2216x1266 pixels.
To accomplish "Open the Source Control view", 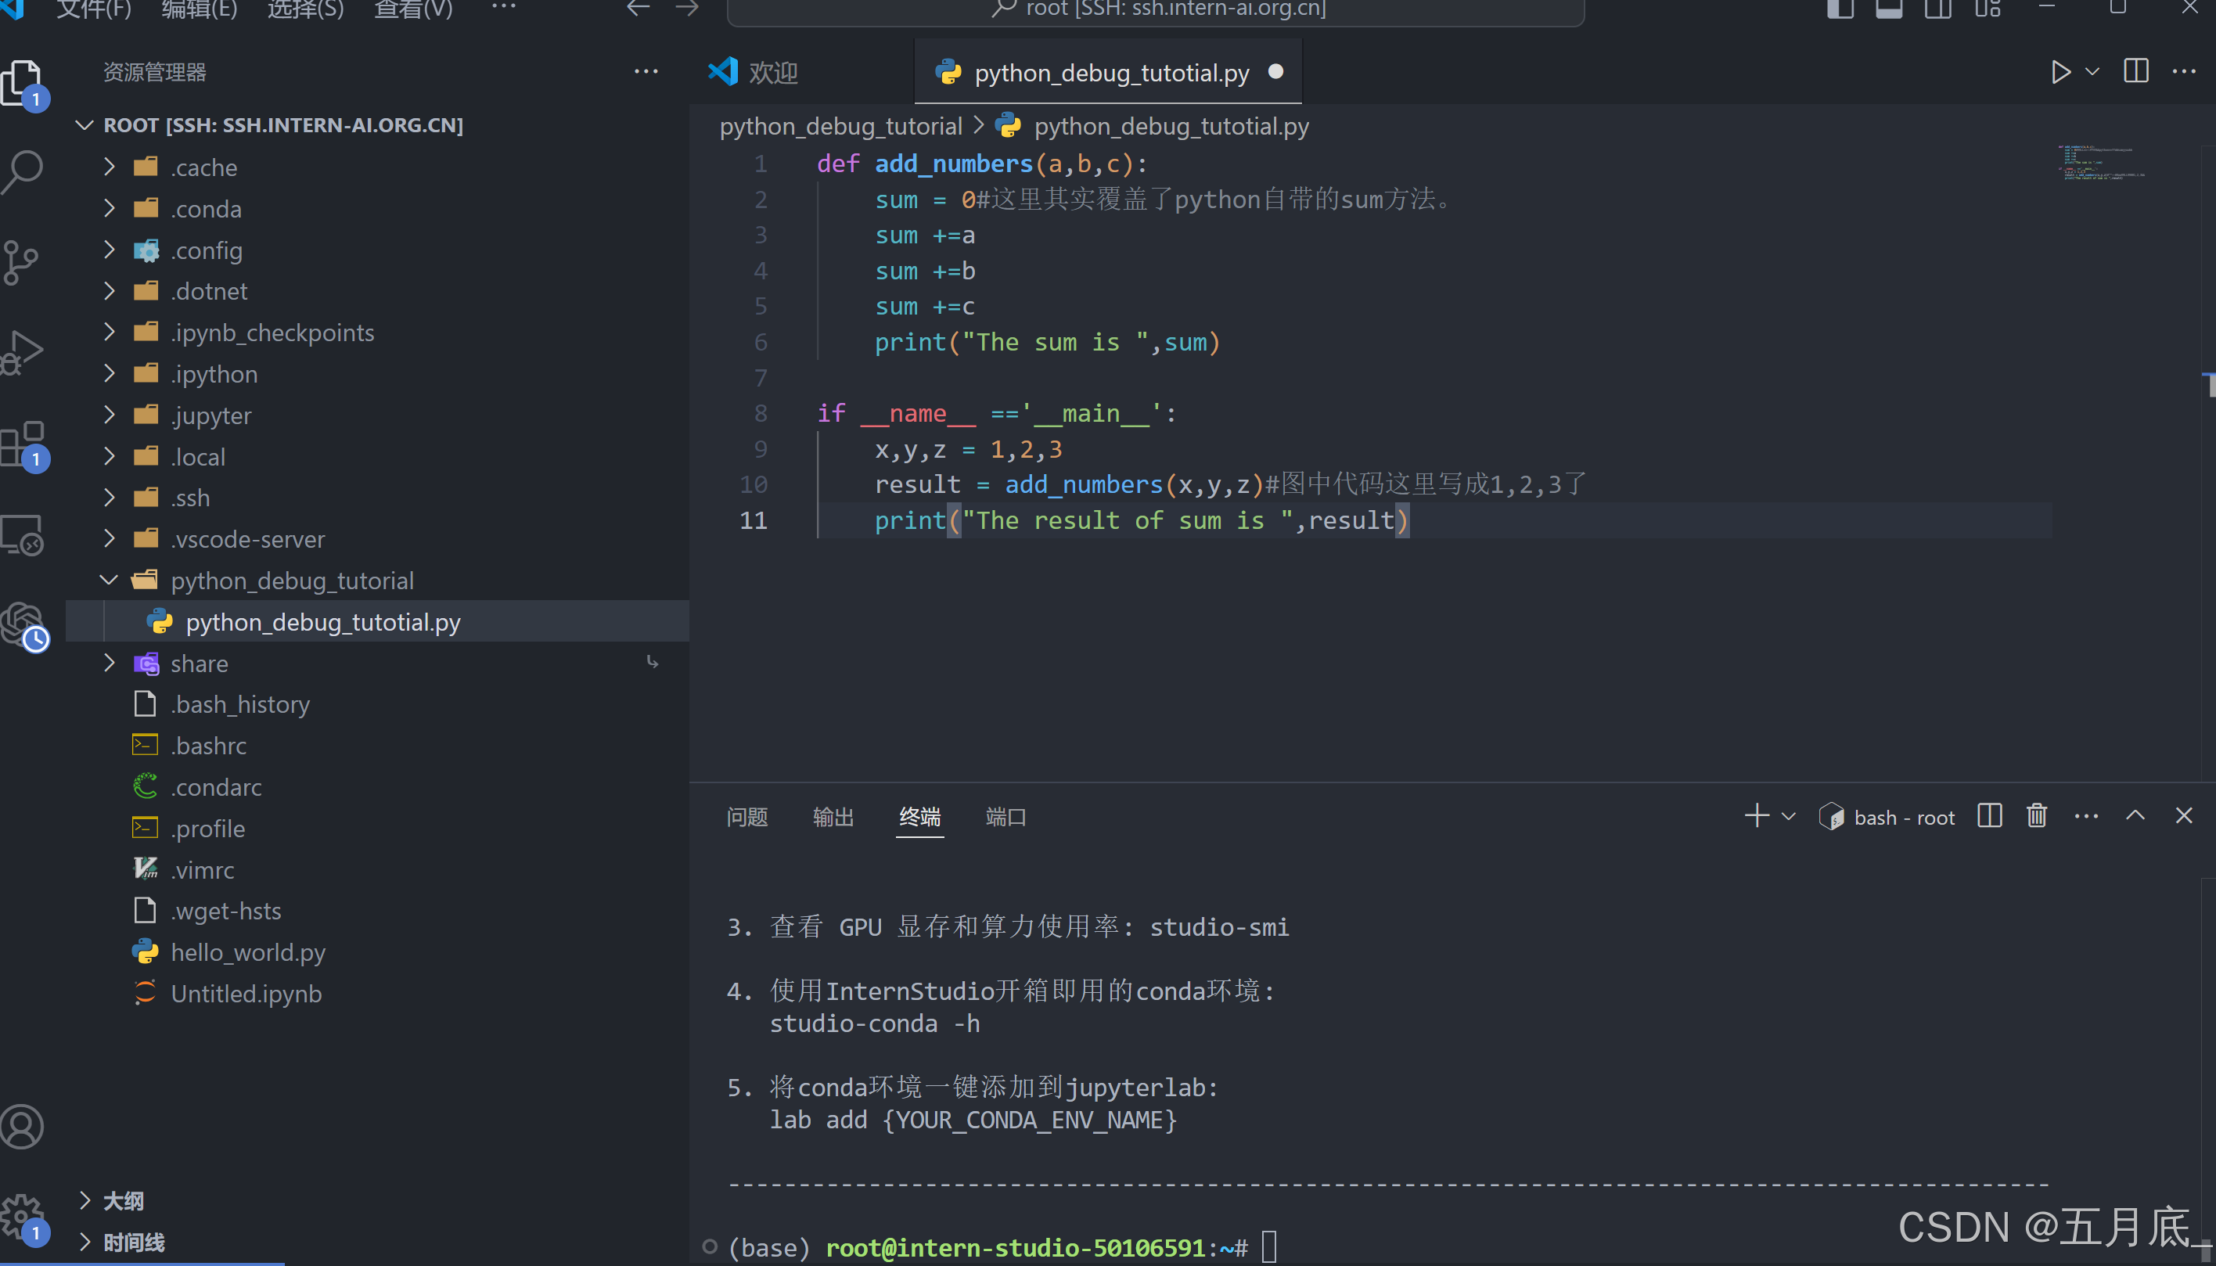I will click(x=22, y=261).
